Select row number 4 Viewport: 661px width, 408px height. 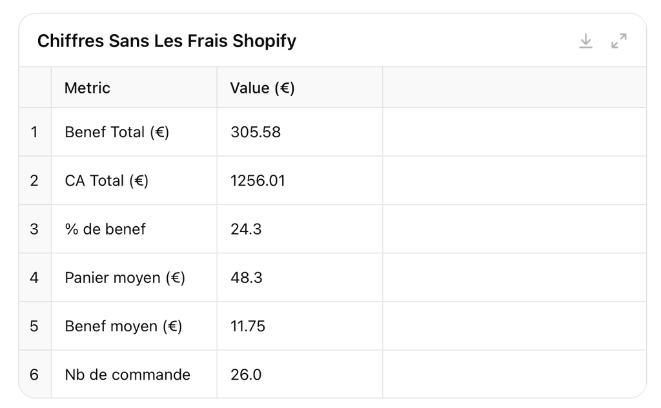click(34, 278)
